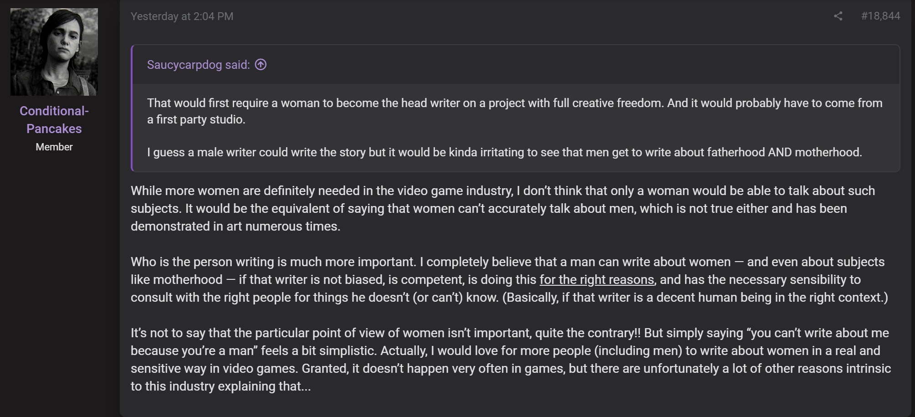Open the Conditional-Pancakes avatar image
915x417 pixels.
(54, 52)
